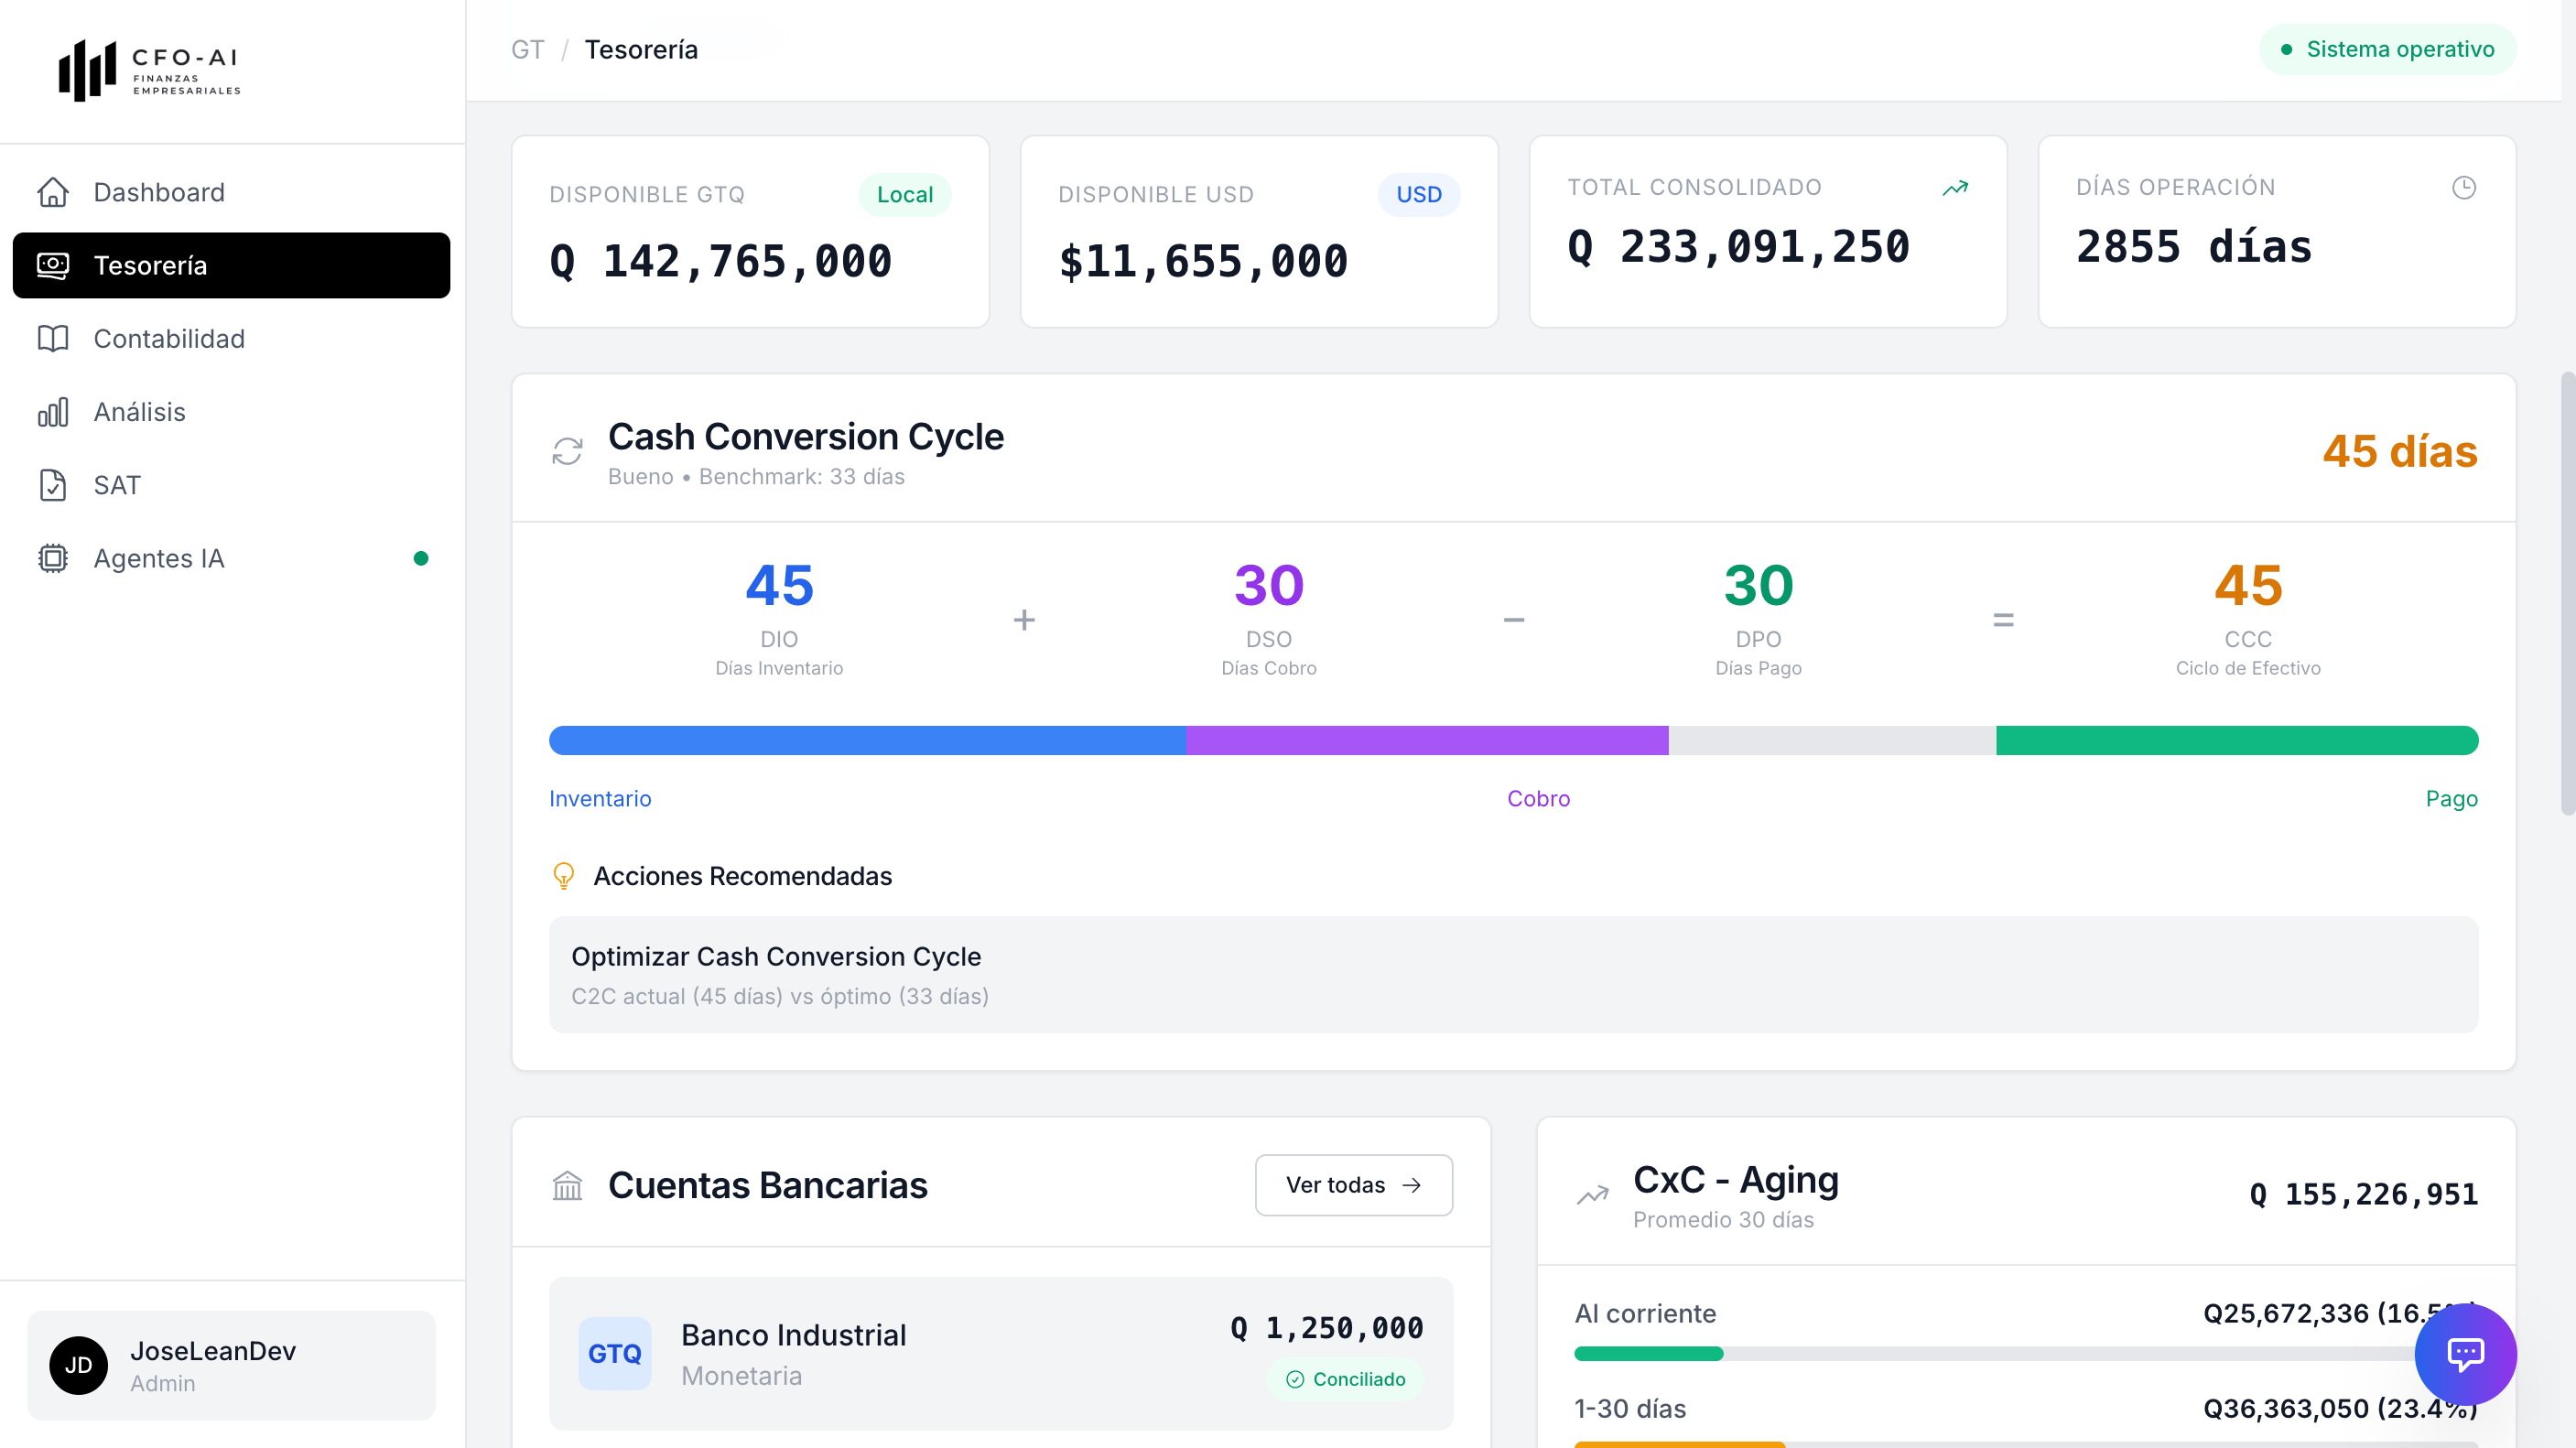Open the chat assistant bubble icon
Image resolution: width=2576 pixels, height=1448 pixels.
pyautogui.click(x=2465, y=1355)
